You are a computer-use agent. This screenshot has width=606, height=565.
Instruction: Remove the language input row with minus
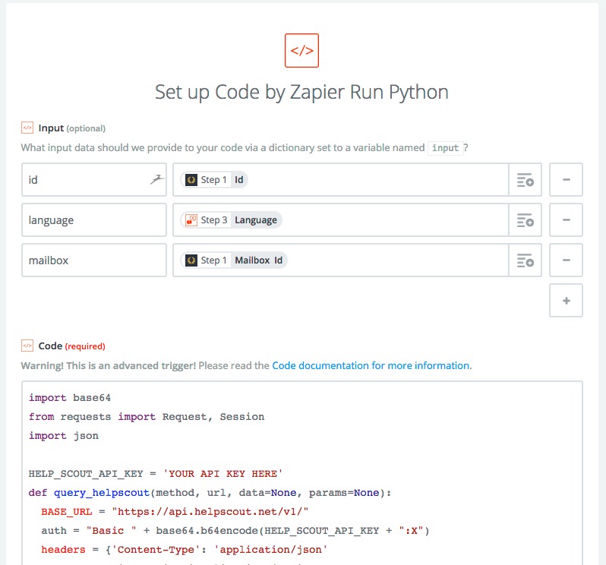567,220
